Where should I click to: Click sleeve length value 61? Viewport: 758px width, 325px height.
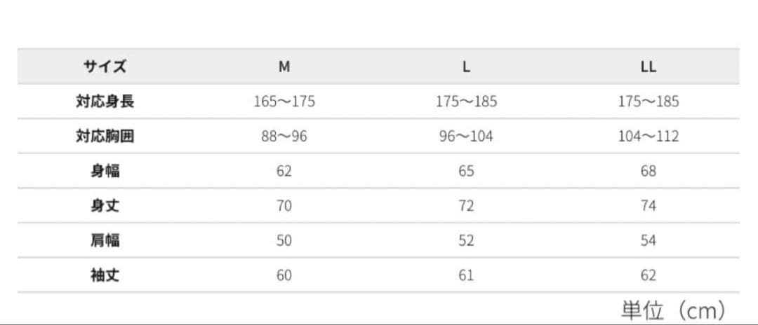[x=466, y=275]
